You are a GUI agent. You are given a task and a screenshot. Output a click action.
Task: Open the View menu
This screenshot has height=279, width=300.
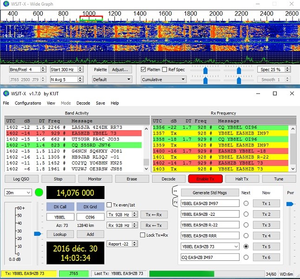[51, 103]
